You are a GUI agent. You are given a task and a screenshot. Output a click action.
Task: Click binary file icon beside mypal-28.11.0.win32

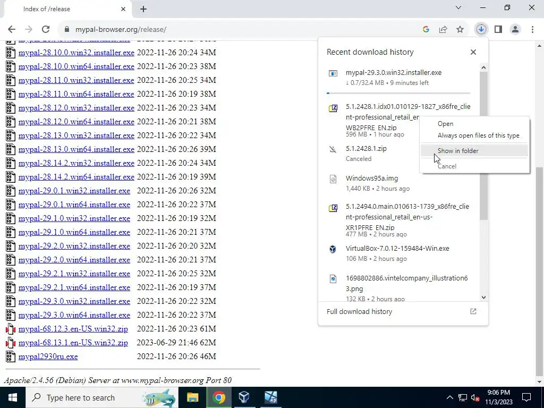pyautogui.click(x=11, y=80)
